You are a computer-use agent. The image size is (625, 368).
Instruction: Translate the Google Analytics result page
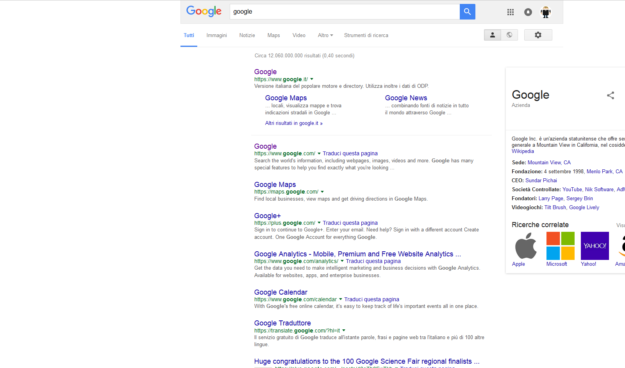pos(373,261)
